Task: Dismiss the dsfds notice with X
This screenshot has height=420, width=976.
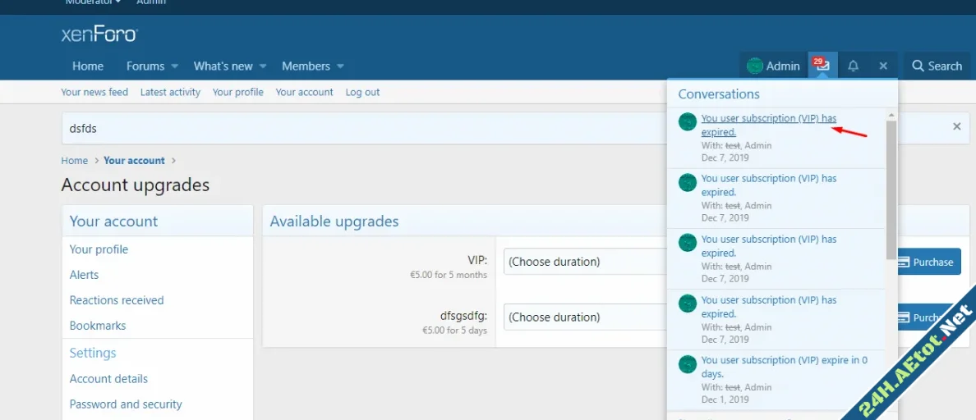Action: (956, 127)
